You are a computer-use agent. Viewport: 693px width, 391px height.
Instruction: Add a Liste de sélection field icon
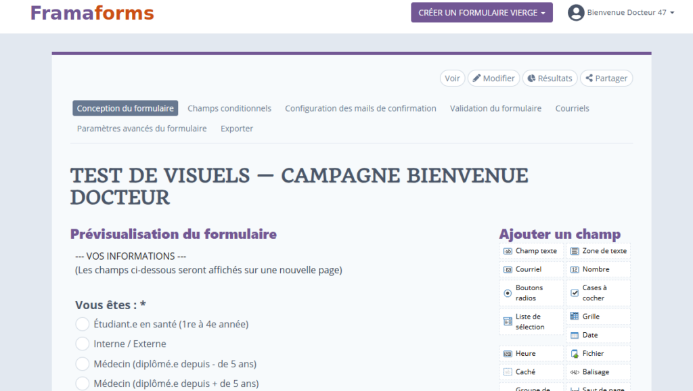(508, 321)
